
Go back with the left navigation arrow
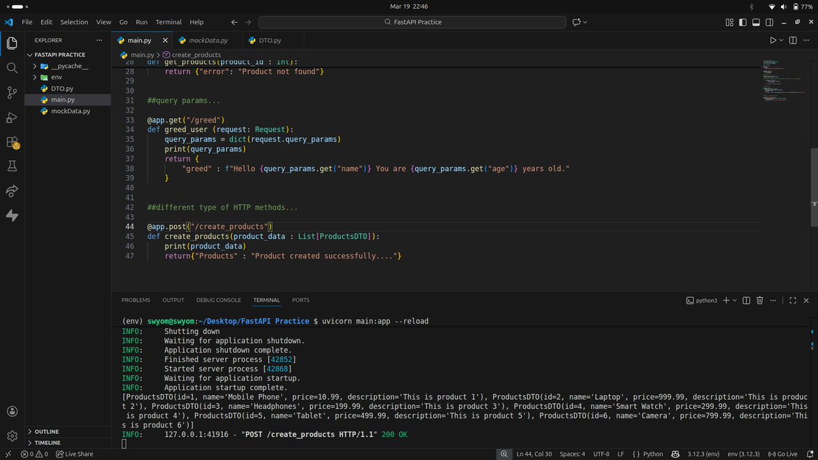click(234, 22)
